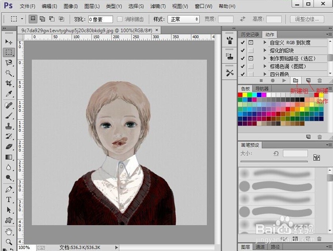This screenshot has width=333, height=251.
Task: Create new action set folder
Action: pos(296,80)
